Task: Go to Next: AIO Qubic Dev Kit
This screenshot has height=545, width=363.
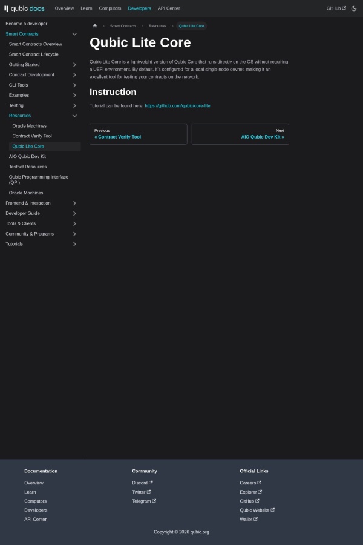Action: pos(240,134)
